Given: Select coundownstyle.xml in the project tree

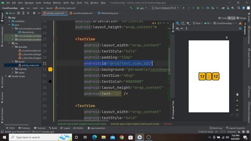Looking at the screenshot, I should coord(30,51).
